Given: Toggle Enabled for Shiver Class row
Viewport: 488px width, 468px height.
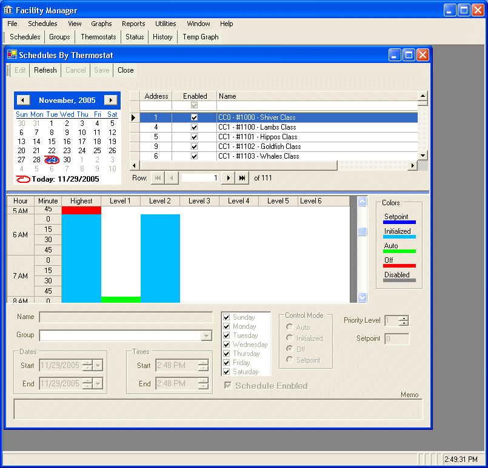Looking at the screenshot, I should pos(194,117).
